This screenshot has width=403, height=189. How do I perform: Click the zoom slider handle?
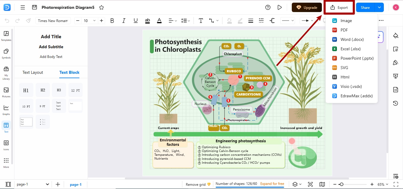341,184
